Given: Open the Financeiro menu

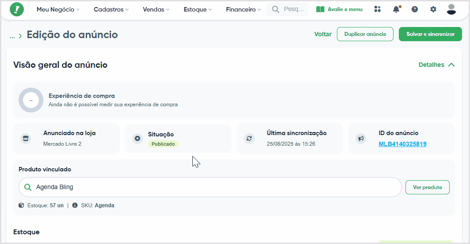Looking at the screenshot, I should pos(243,9).
